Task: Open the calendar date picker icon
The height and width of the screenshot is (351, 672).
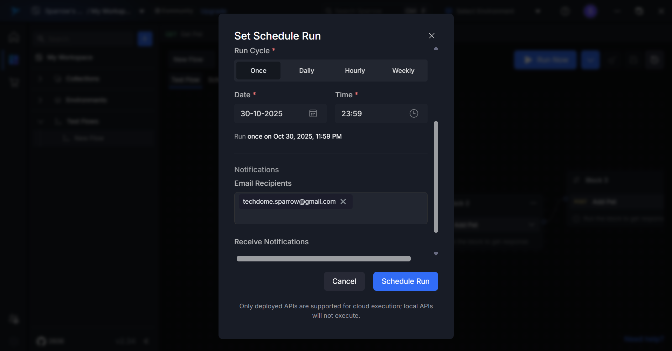Action: pyautogui.click(x=313, y=113)
